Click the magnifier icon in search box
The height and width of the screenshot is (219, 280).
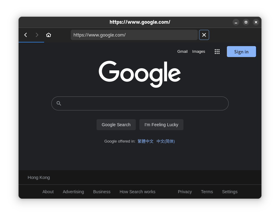pyautogui.click(x=59, y=103)
